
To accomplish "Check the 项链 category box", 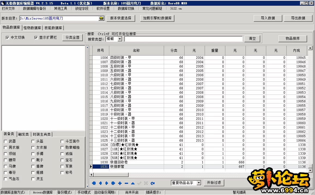I will click(6, 154).
